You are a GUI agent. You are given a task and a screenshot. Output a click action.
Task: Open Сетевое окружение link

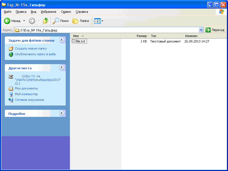point(29,100)
